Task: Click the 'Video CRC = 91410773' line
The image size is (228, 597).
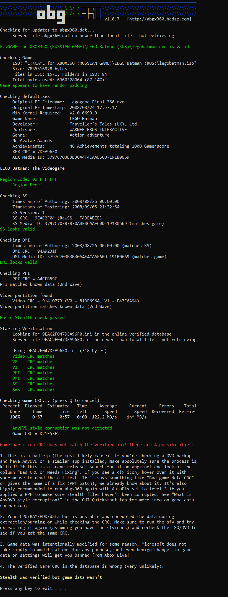Action: click(x=76, y=301)
